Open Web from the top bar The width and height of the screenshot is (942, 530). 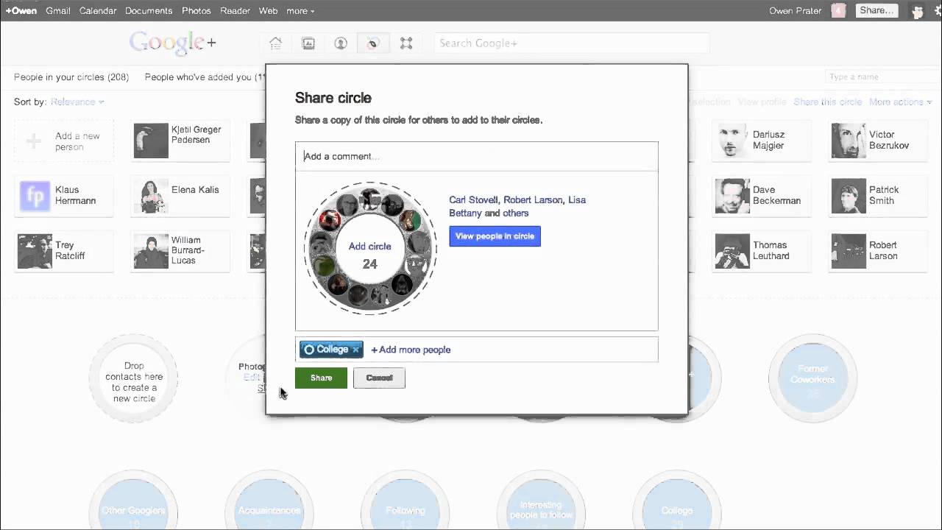point(268,11)
